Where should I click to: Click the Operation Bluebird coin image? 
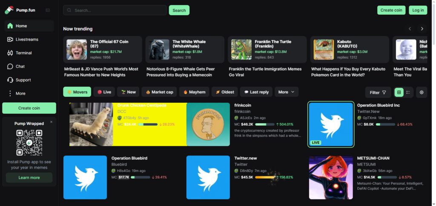pyautogui.click(x=85, y=178)
